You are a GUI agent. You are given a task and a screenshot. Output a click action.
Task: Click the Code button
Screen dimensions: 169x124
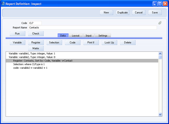73,43
